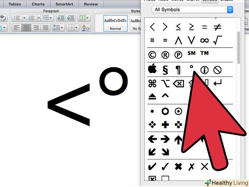Screen dimensions: 249x187
Task: Insert the Option key symbol
Action: point(165,84)
